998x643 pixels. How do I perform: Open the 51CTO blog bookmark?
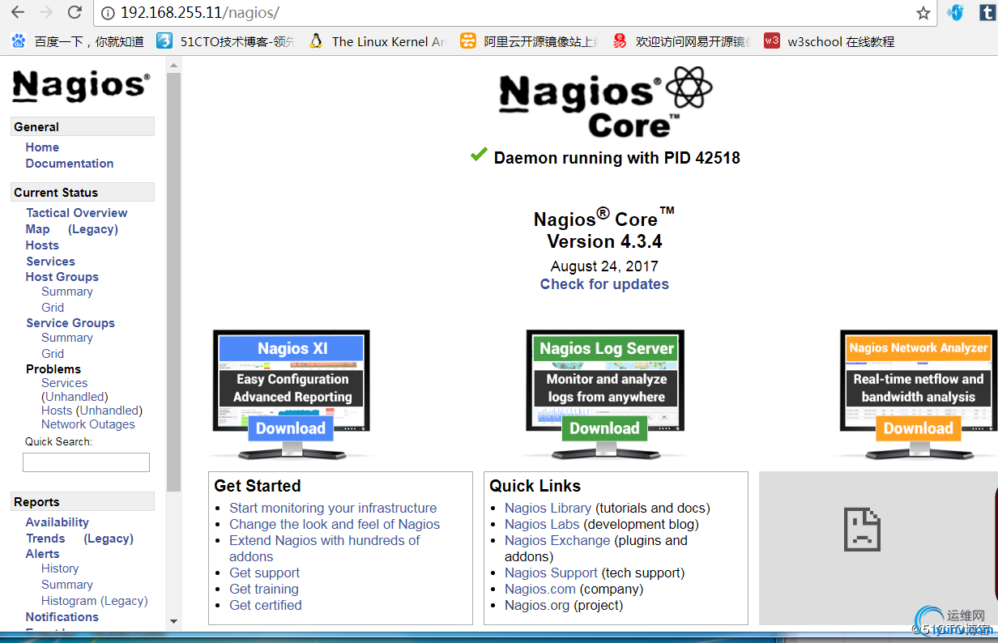pos(225,41)
